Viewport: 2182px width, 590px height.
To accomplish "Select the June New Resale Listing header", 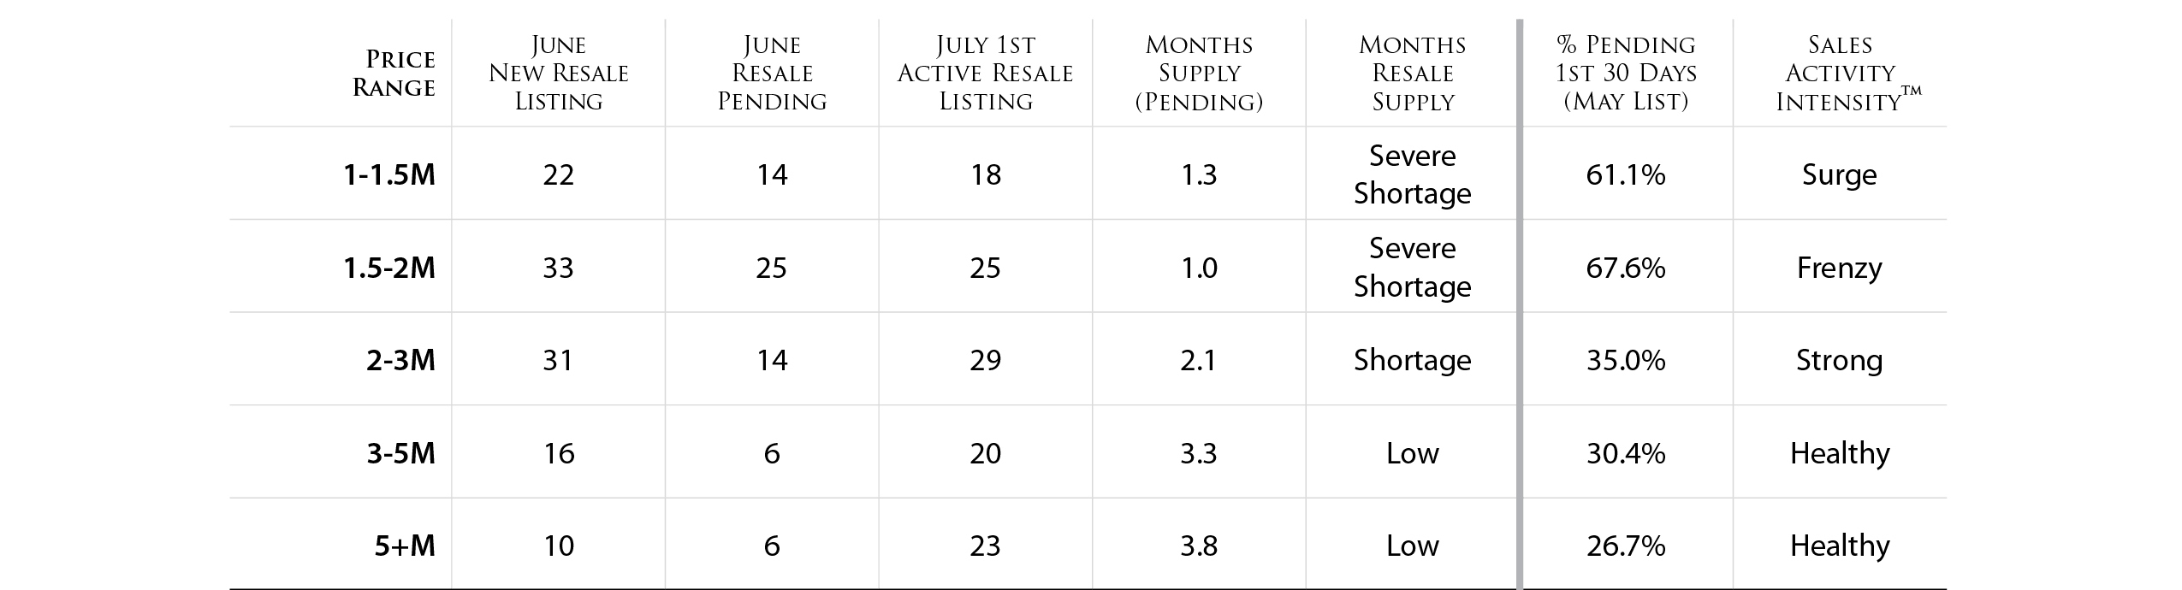I will pyautogui.click(x=558, y=74).
